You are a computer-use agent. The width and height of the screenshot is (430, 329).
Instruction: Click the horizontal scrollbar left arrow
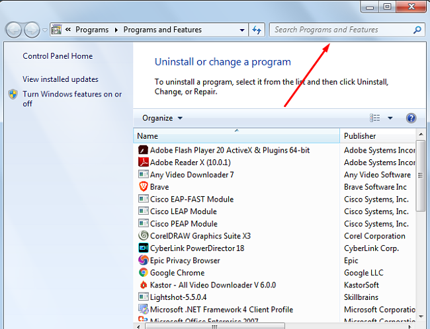(138, 326)
